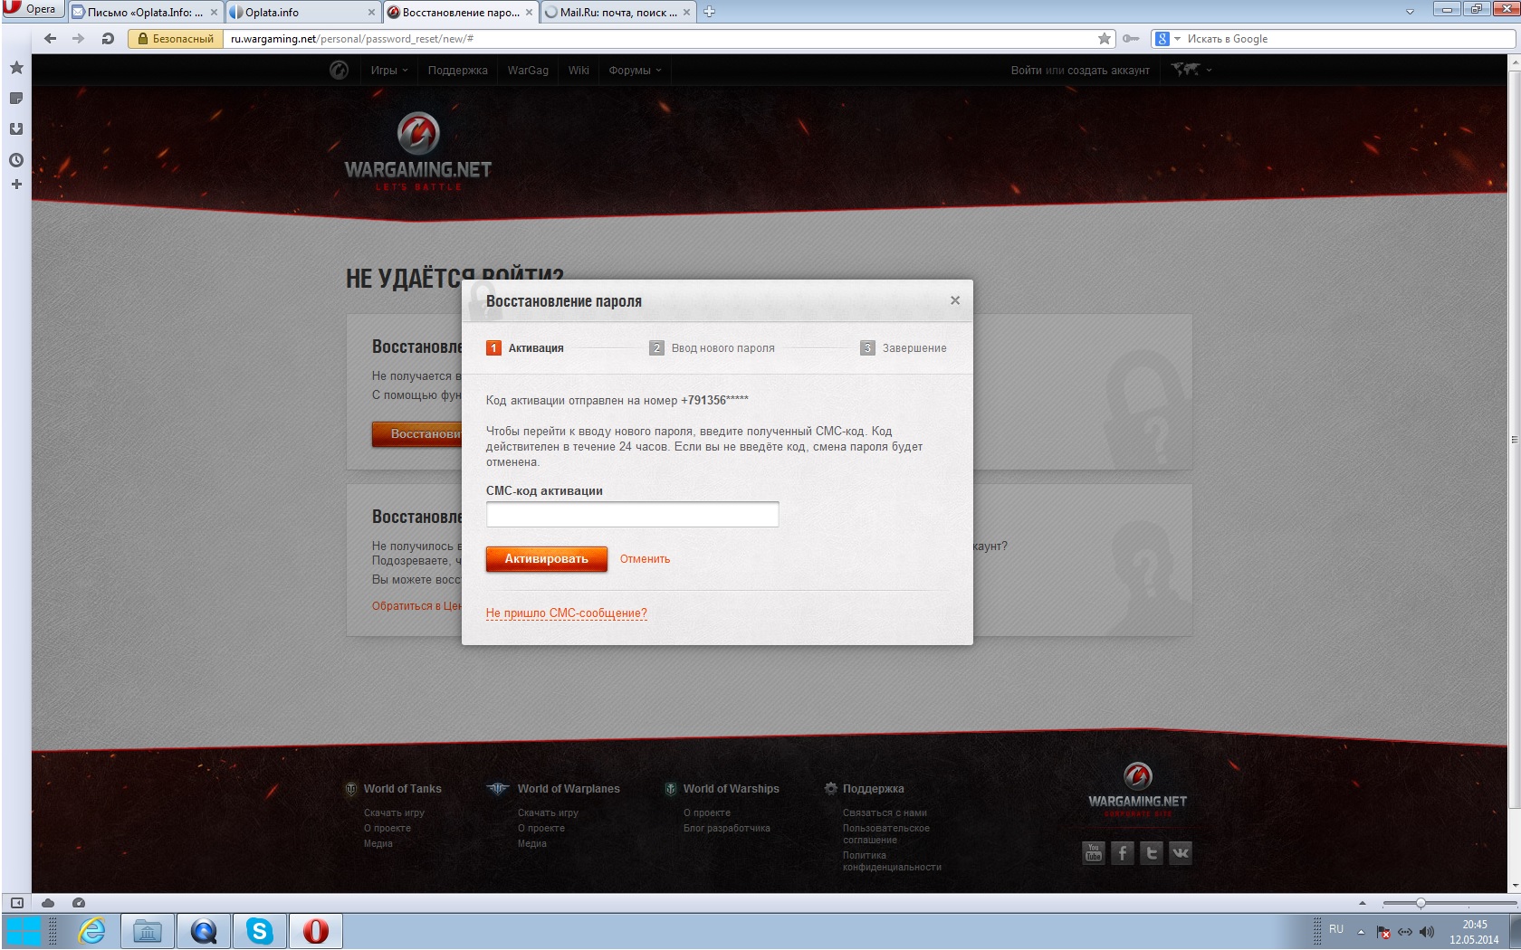Click the Отменить link

pos(645,559)
